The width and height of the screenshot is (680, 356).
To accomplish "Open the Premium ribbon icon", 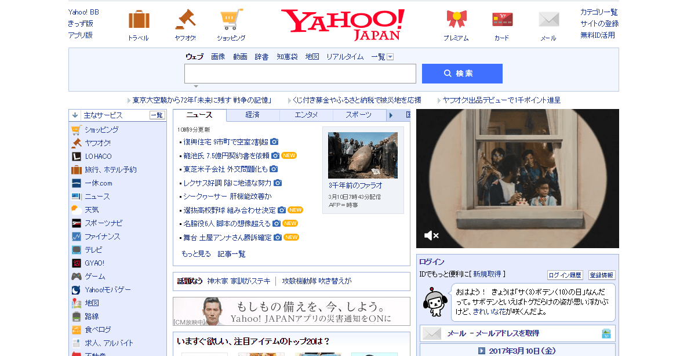I will (456, 20).
